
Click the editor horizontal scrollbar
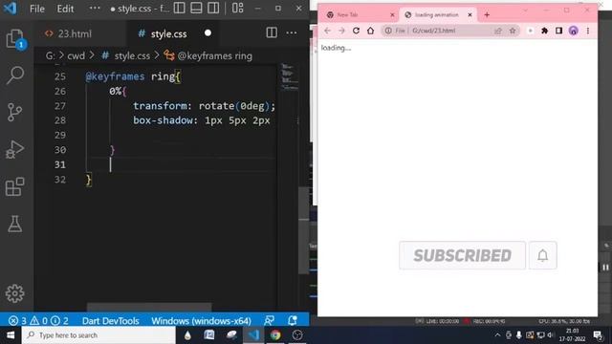point(149,308)
